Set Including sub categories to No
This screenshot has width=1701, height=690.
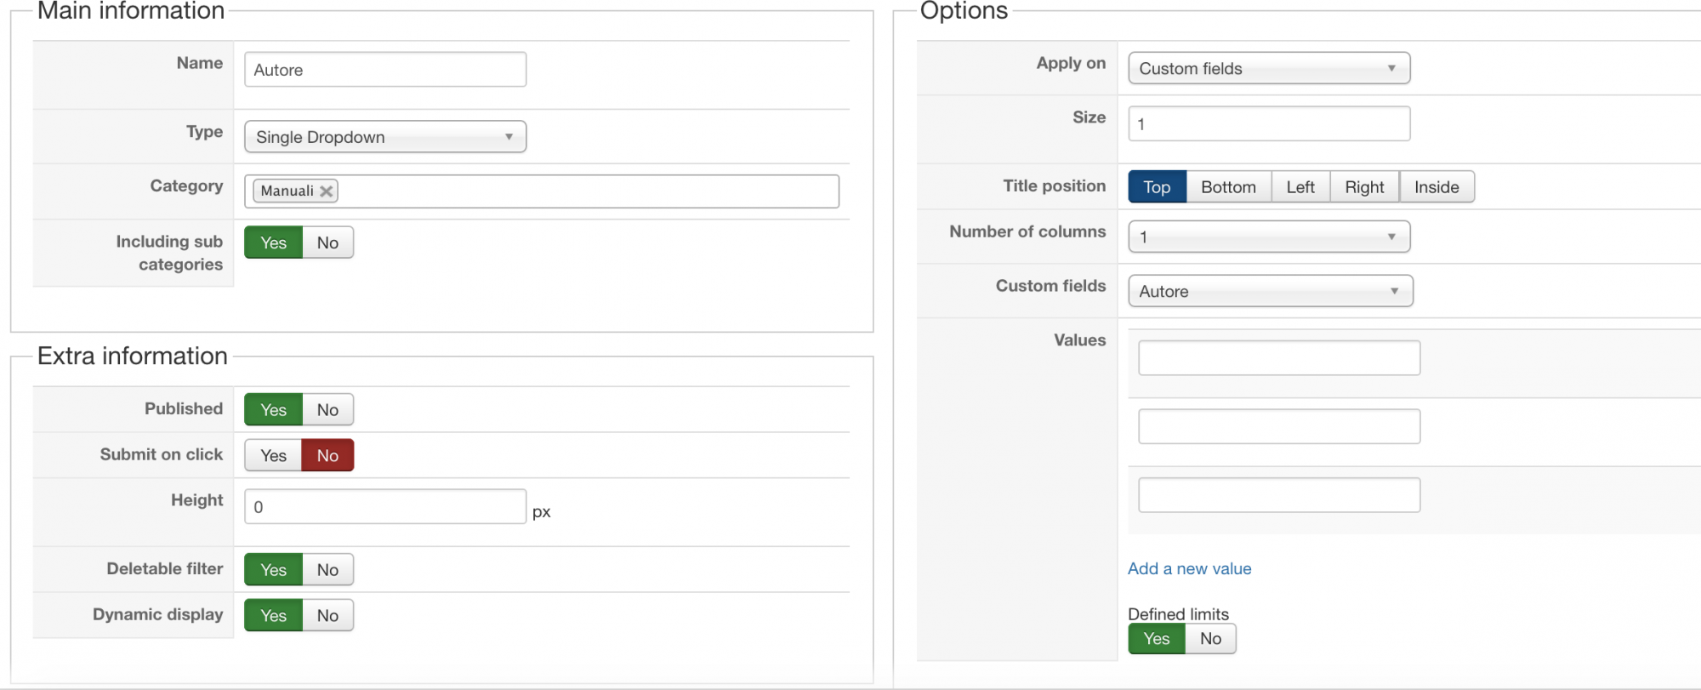(x=327, y=242)
